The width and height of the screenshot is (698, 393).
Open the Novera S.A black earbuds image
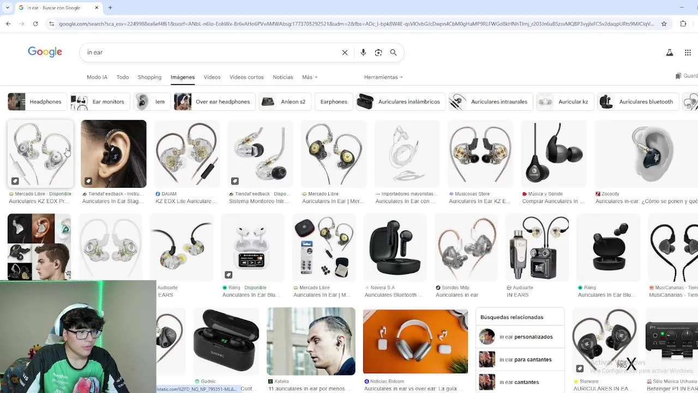[x=395, y=248]
